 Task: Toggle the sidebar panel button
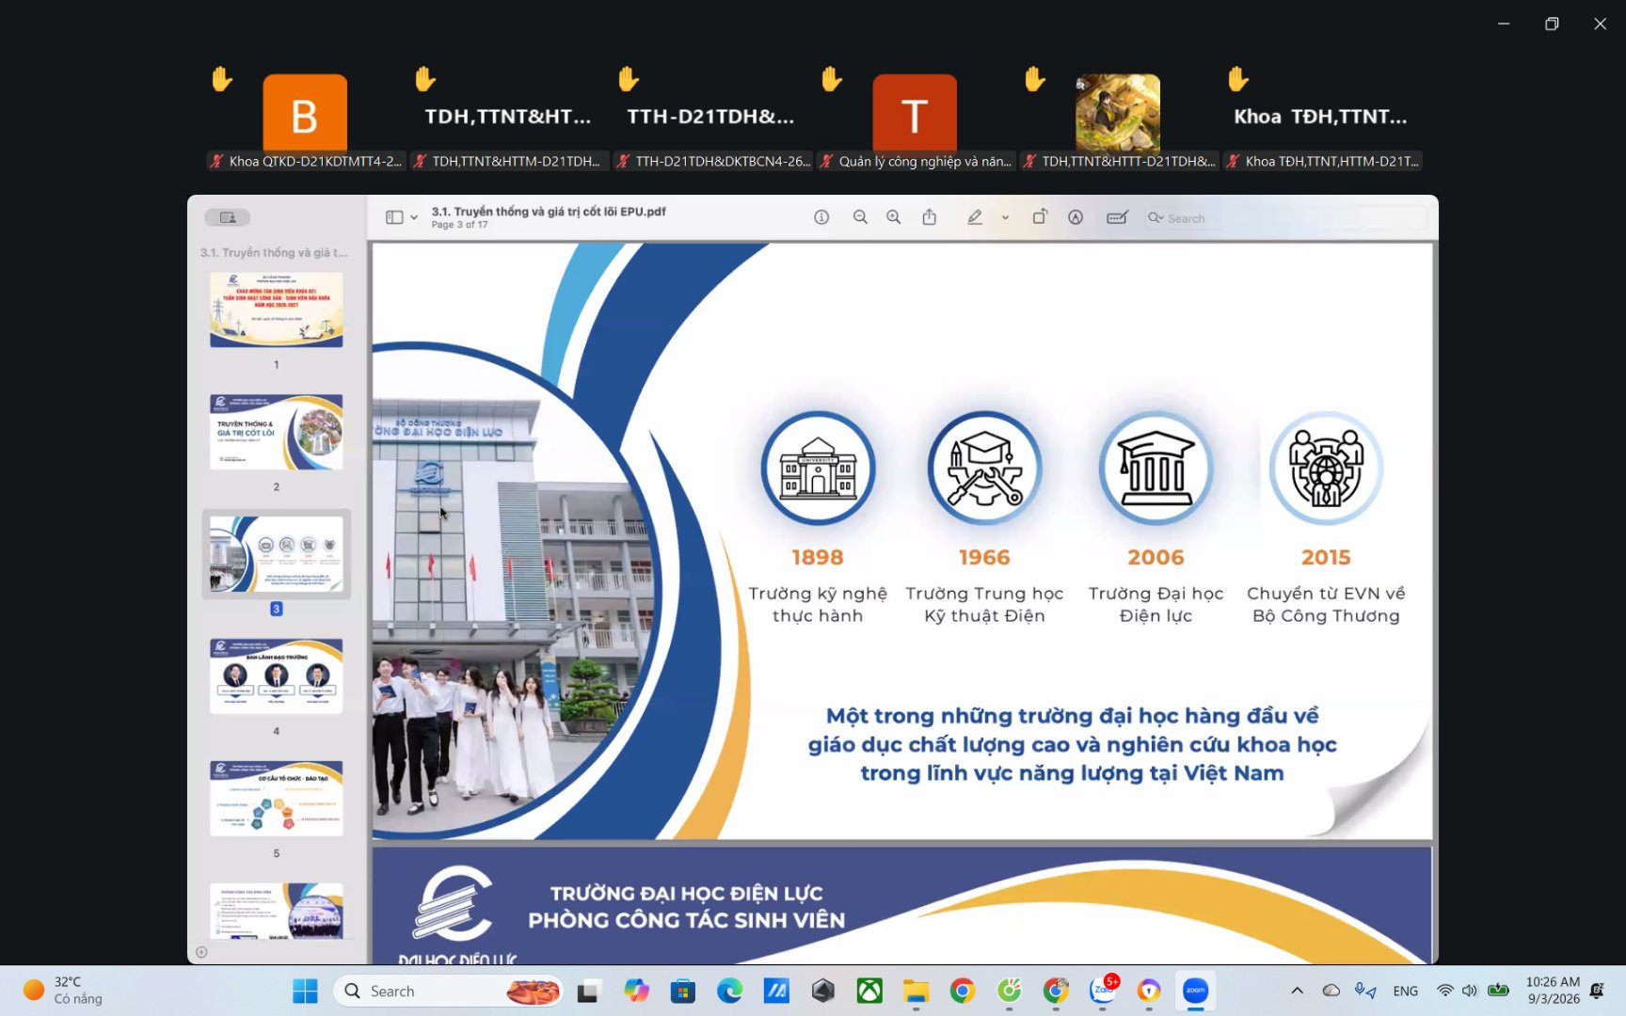[394, 217]
